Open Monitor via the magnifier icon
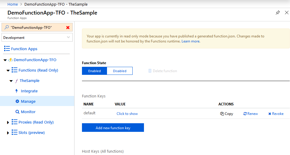This screenshot has height=155, width=290. tap(17, 112)
